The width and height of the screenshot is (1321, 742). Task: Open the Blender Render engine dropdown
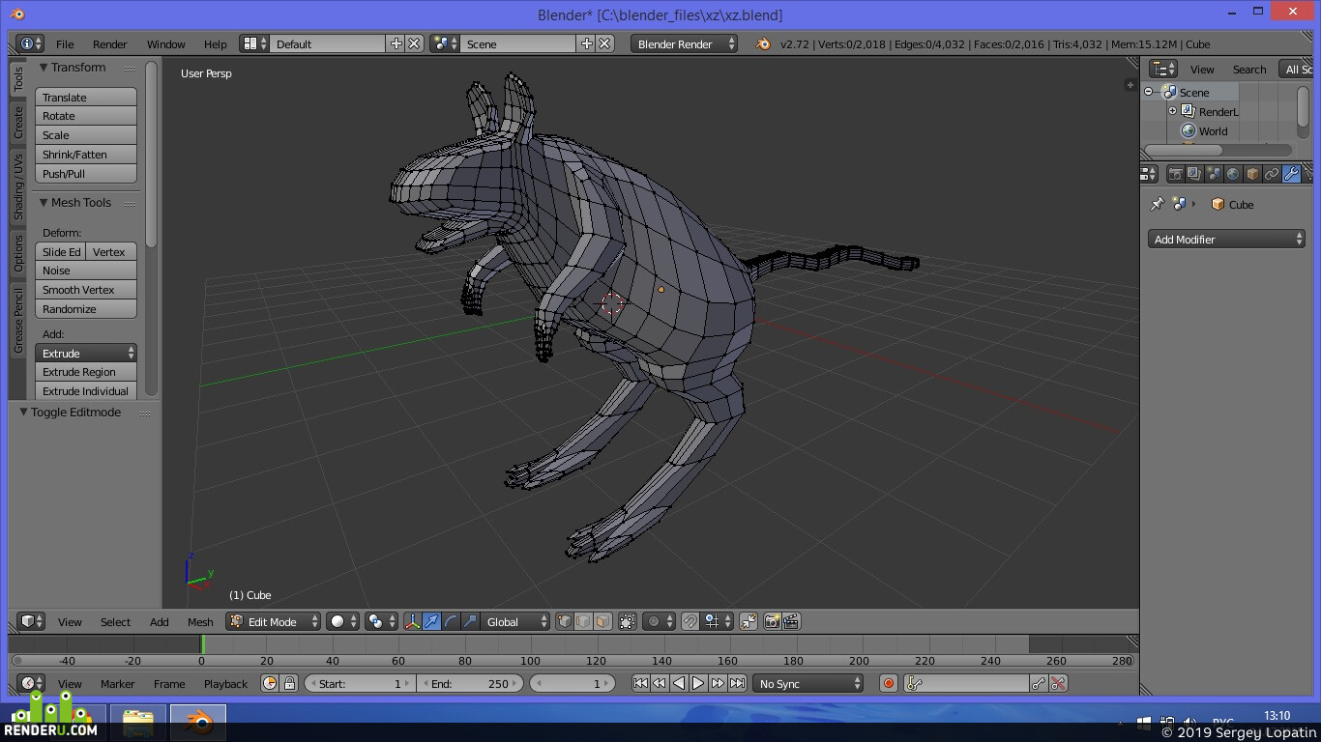click(684, 44)
